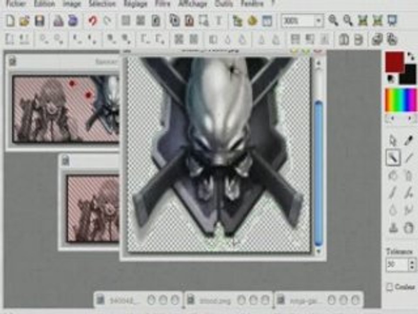Click the palette's right arrow below spectrum
418x314 pixels.
[x=411, y=118]
